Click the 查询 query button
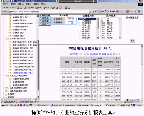Viewport: 144px width, 116px height. [x=132, y=41]
